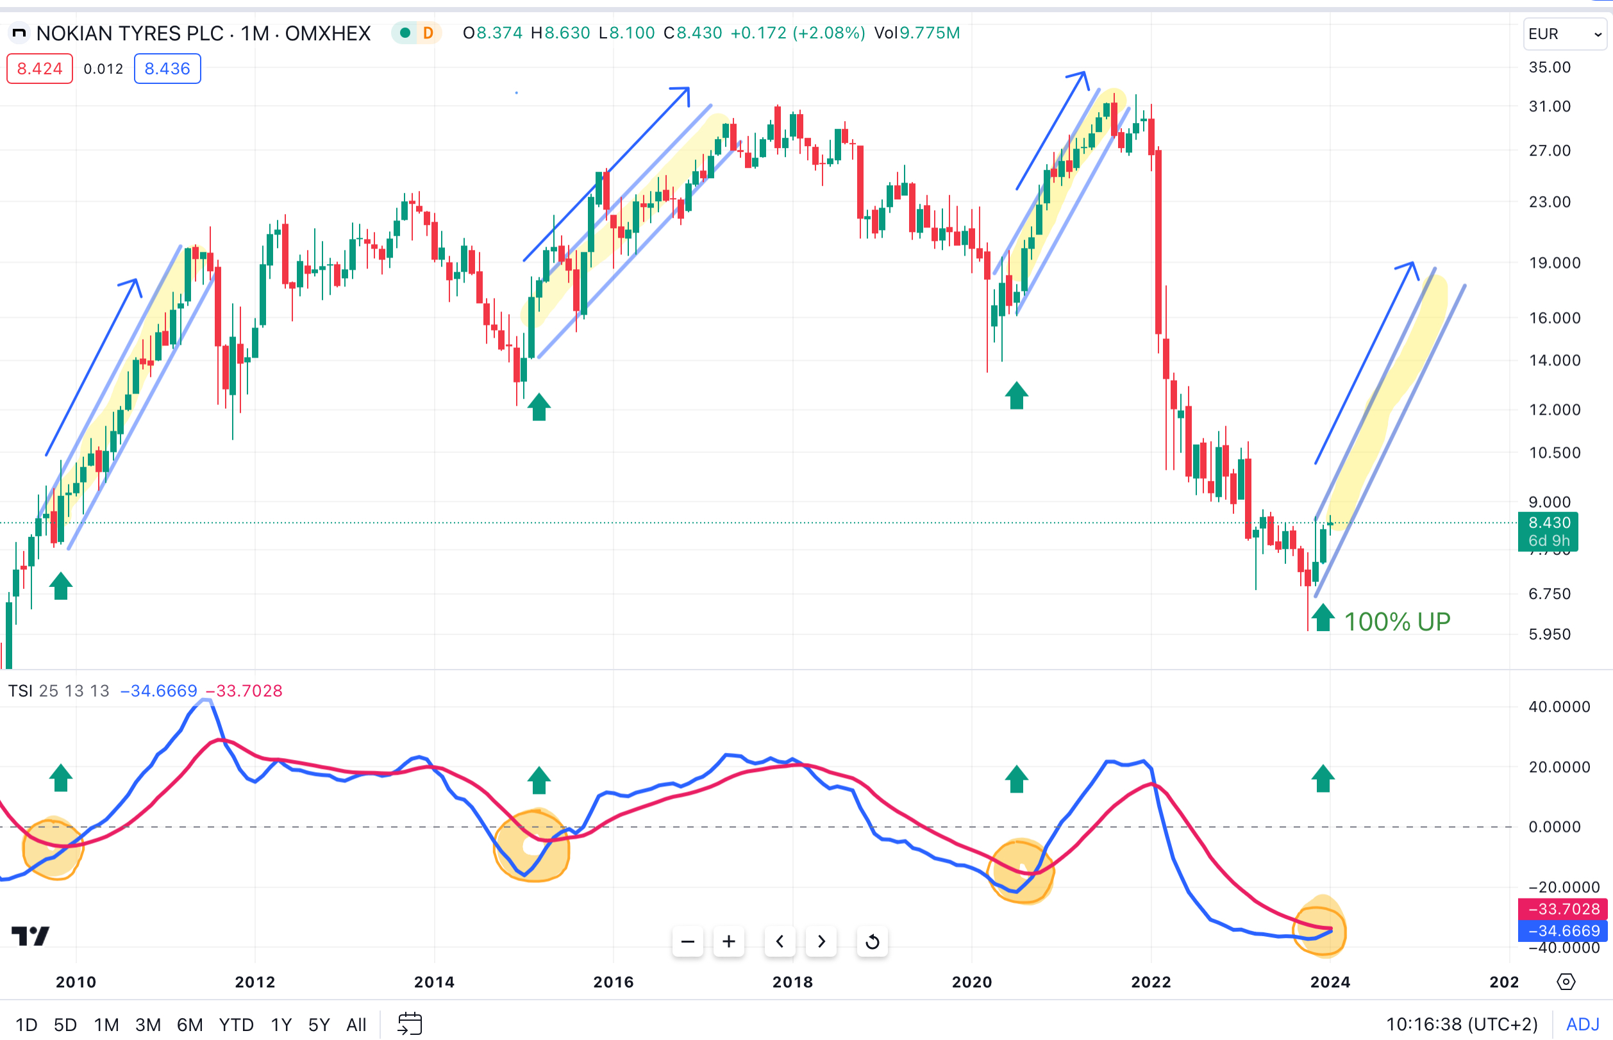This screenshot has width=1613, height=1040.
Task: Select the 6M time range
Action: coord(190,1025)
